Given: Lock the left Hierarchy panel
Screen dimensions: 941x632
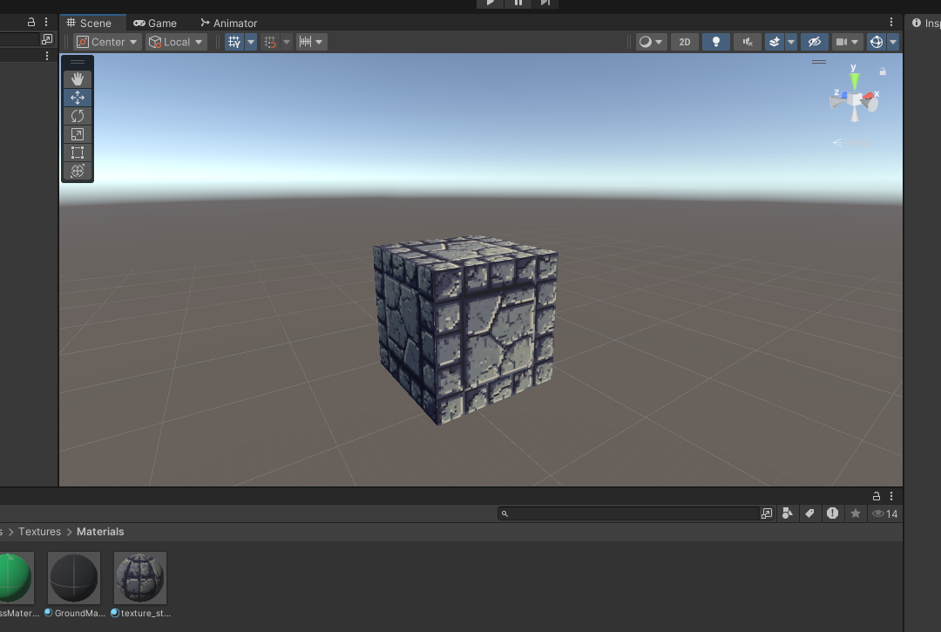Looking at the screenshot, I should tap(31, 22).
